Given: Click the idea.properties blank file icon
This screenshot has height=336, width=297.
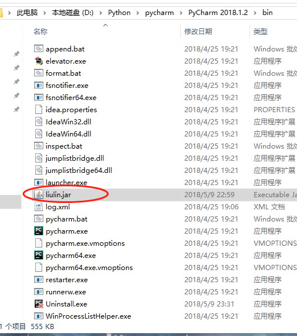Looking at the screenshot, I should tap(39, 109).
